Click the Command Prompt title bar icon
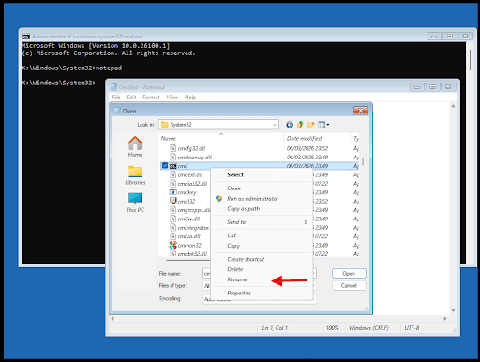 pyautogui.click(x=26, y=37)
